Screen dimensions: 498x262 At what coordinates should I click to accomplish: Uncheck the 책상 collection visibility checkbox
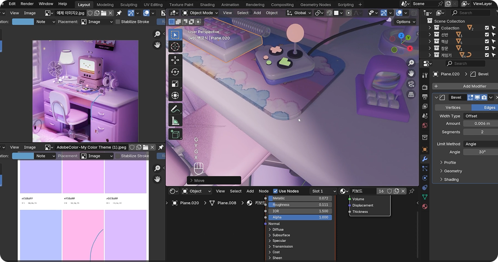487,41
